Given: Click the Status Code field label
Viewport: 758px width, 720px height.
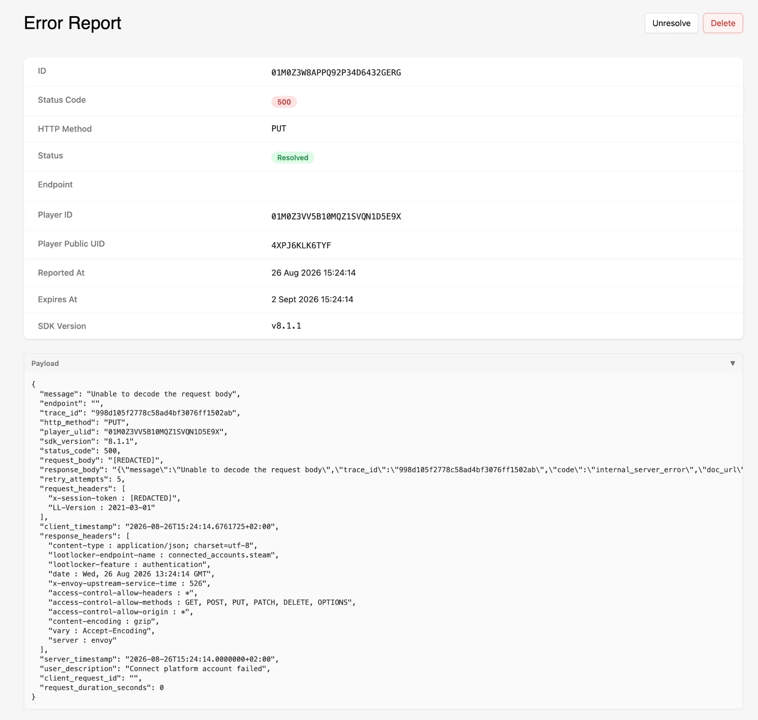Looking at the screenshot, I should [x=62, y=100].
